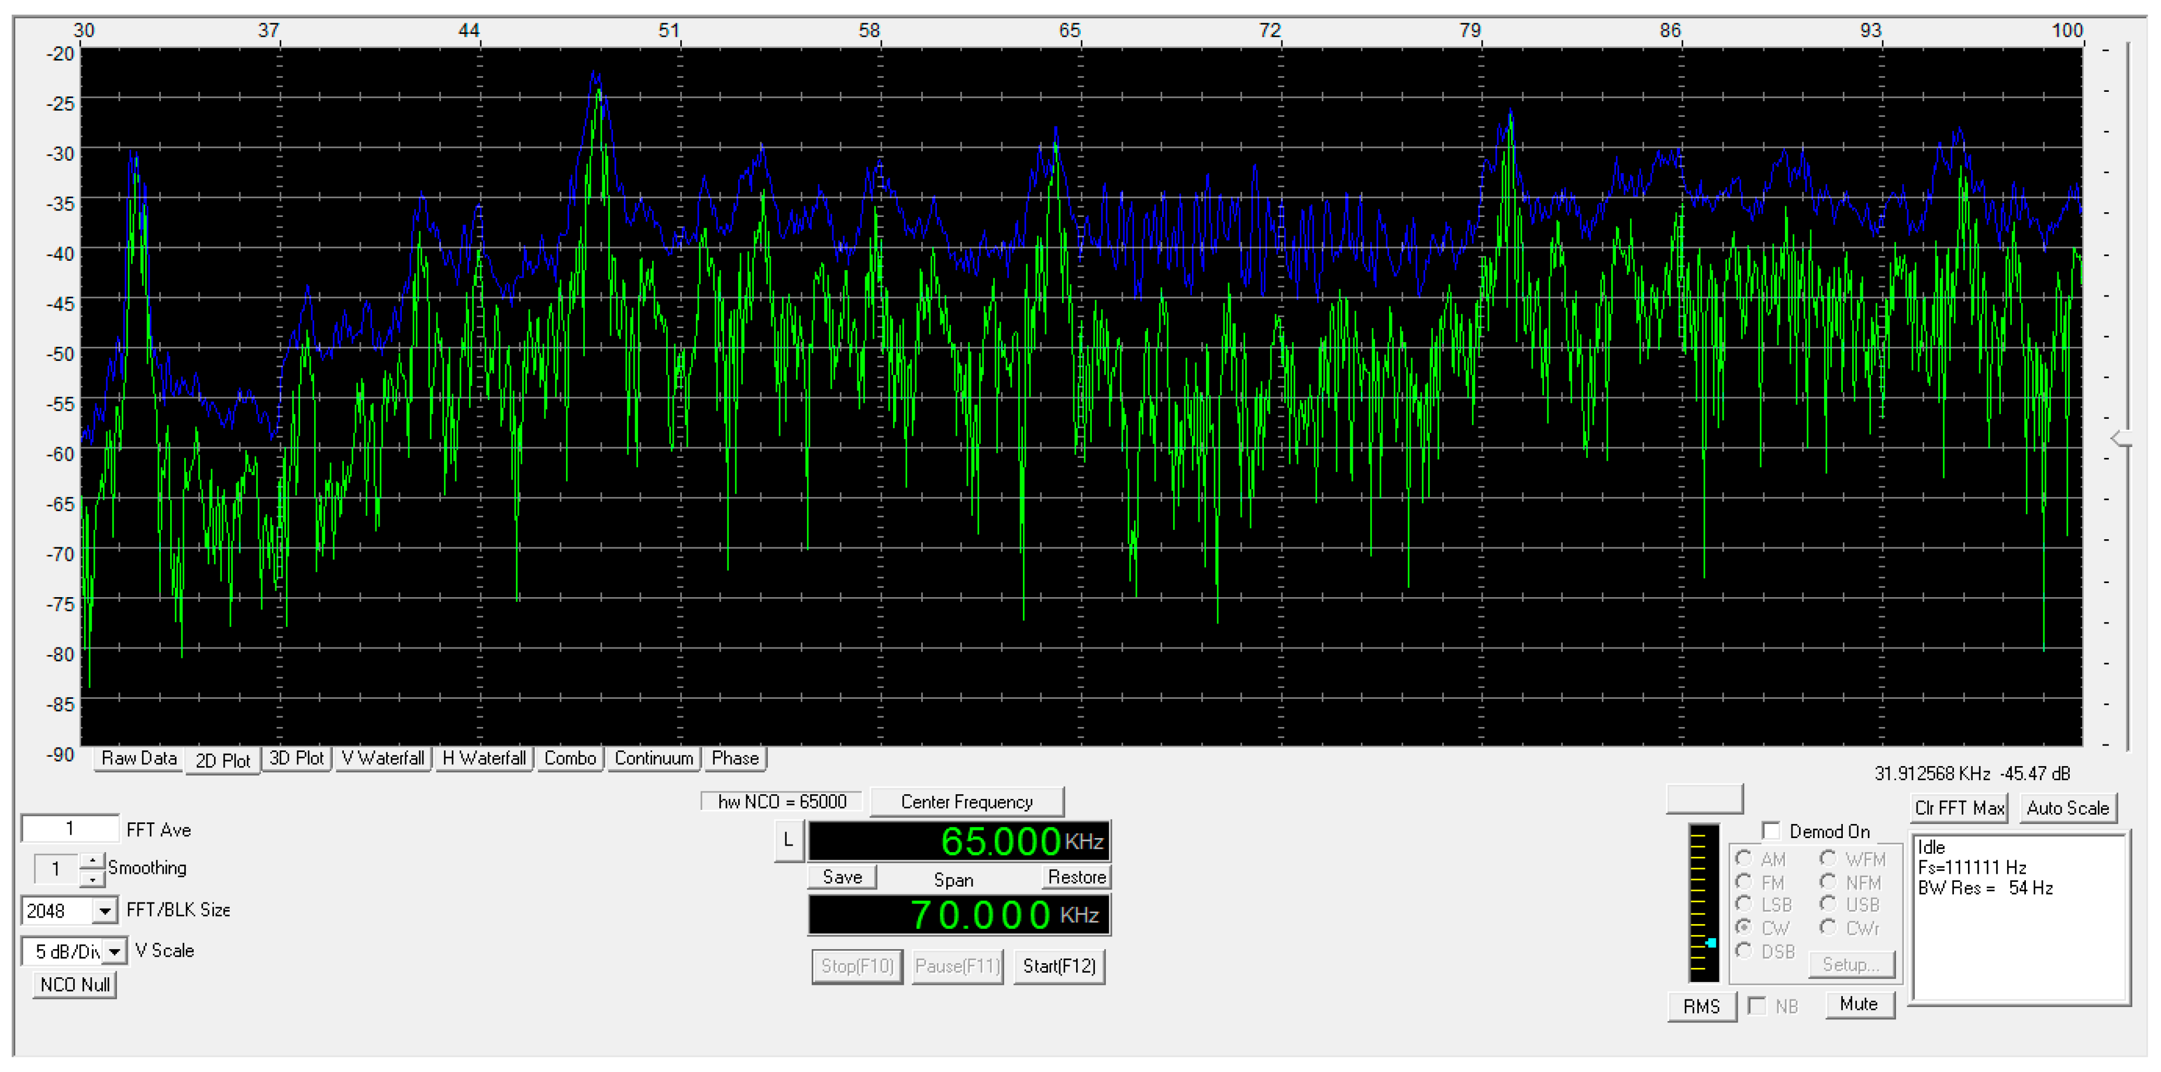
Task: Click the FFT Ave input field
Action: coord(70,829)
